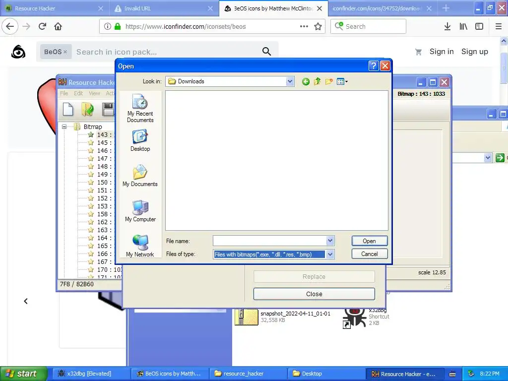The height and width of the screenshot is (381, 508).
Task: Open the Windows start button
Action: [x=23, y=374]
